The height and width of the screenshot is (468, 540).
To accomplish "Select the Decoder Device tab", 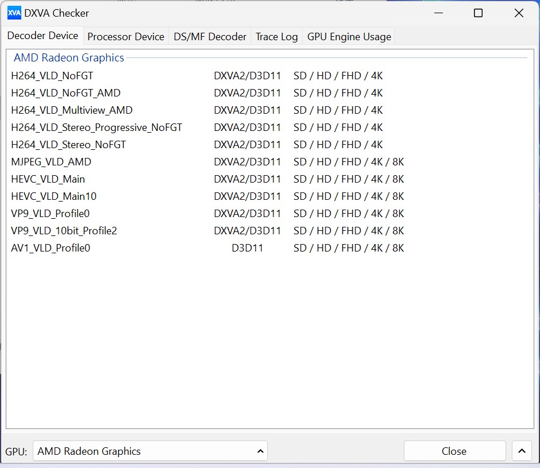I will [43, 36].
